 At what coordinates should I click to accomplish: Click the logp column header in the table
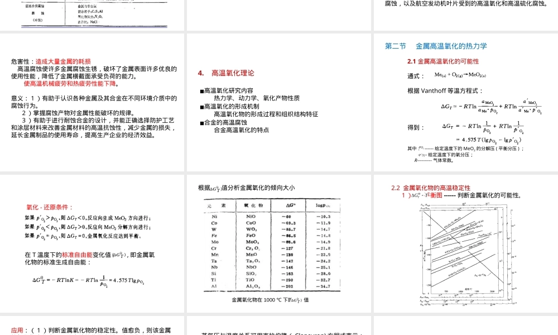pos(323,205)
